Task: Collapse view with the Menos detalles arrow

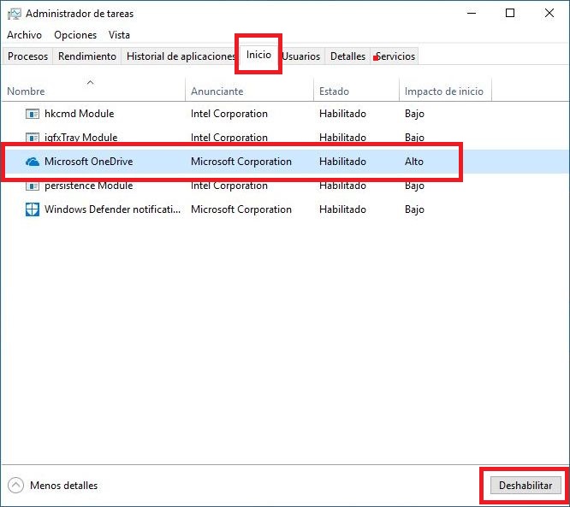Action: [x=15, y=486]
